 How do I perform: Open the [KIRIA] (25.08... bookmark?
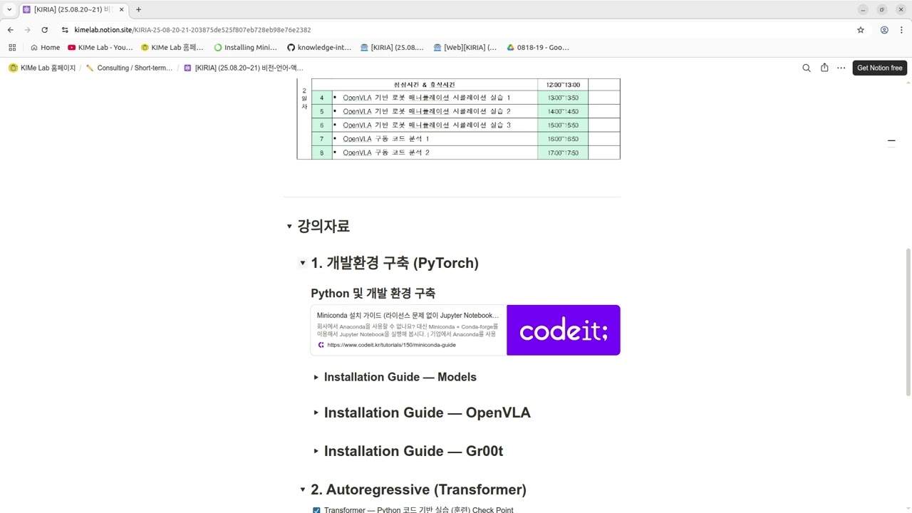[392, 48]
